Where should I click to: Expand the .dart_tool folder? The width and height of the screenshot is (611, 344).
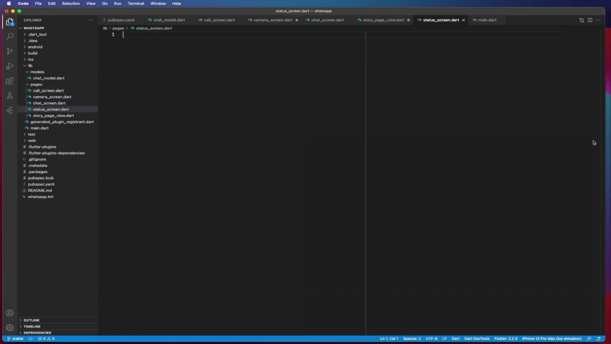click(37, 34)
